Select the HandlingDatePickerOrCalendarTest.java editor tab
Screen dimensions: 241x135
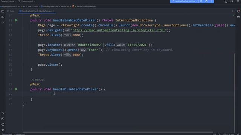pos(37,11)
